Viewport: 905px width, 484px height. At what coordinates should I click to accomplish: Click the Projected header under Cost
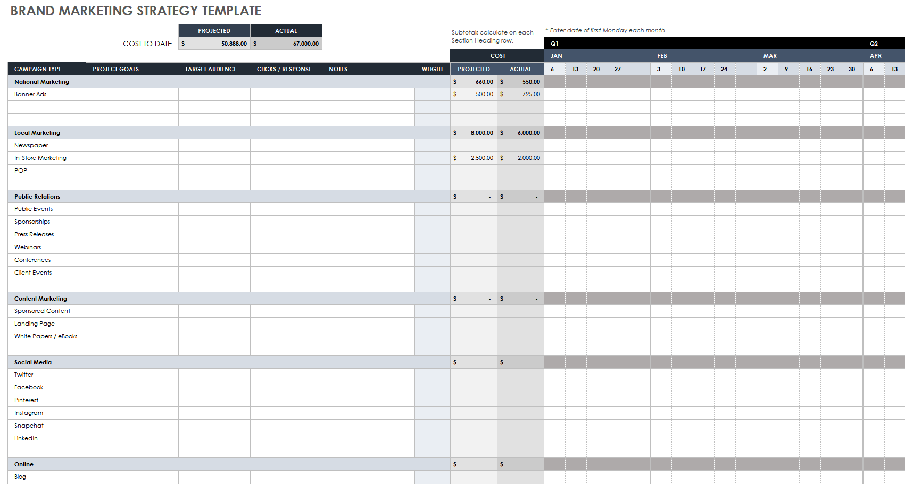tap(474, 69)
